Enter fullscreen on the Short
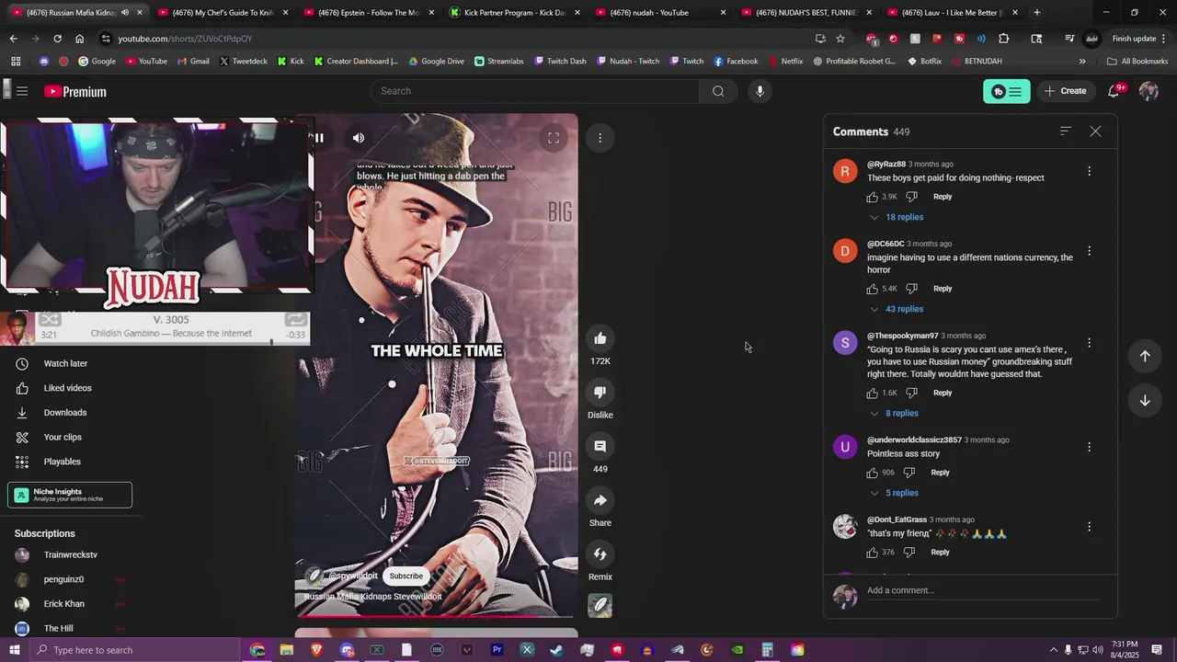 click(554, 138)
